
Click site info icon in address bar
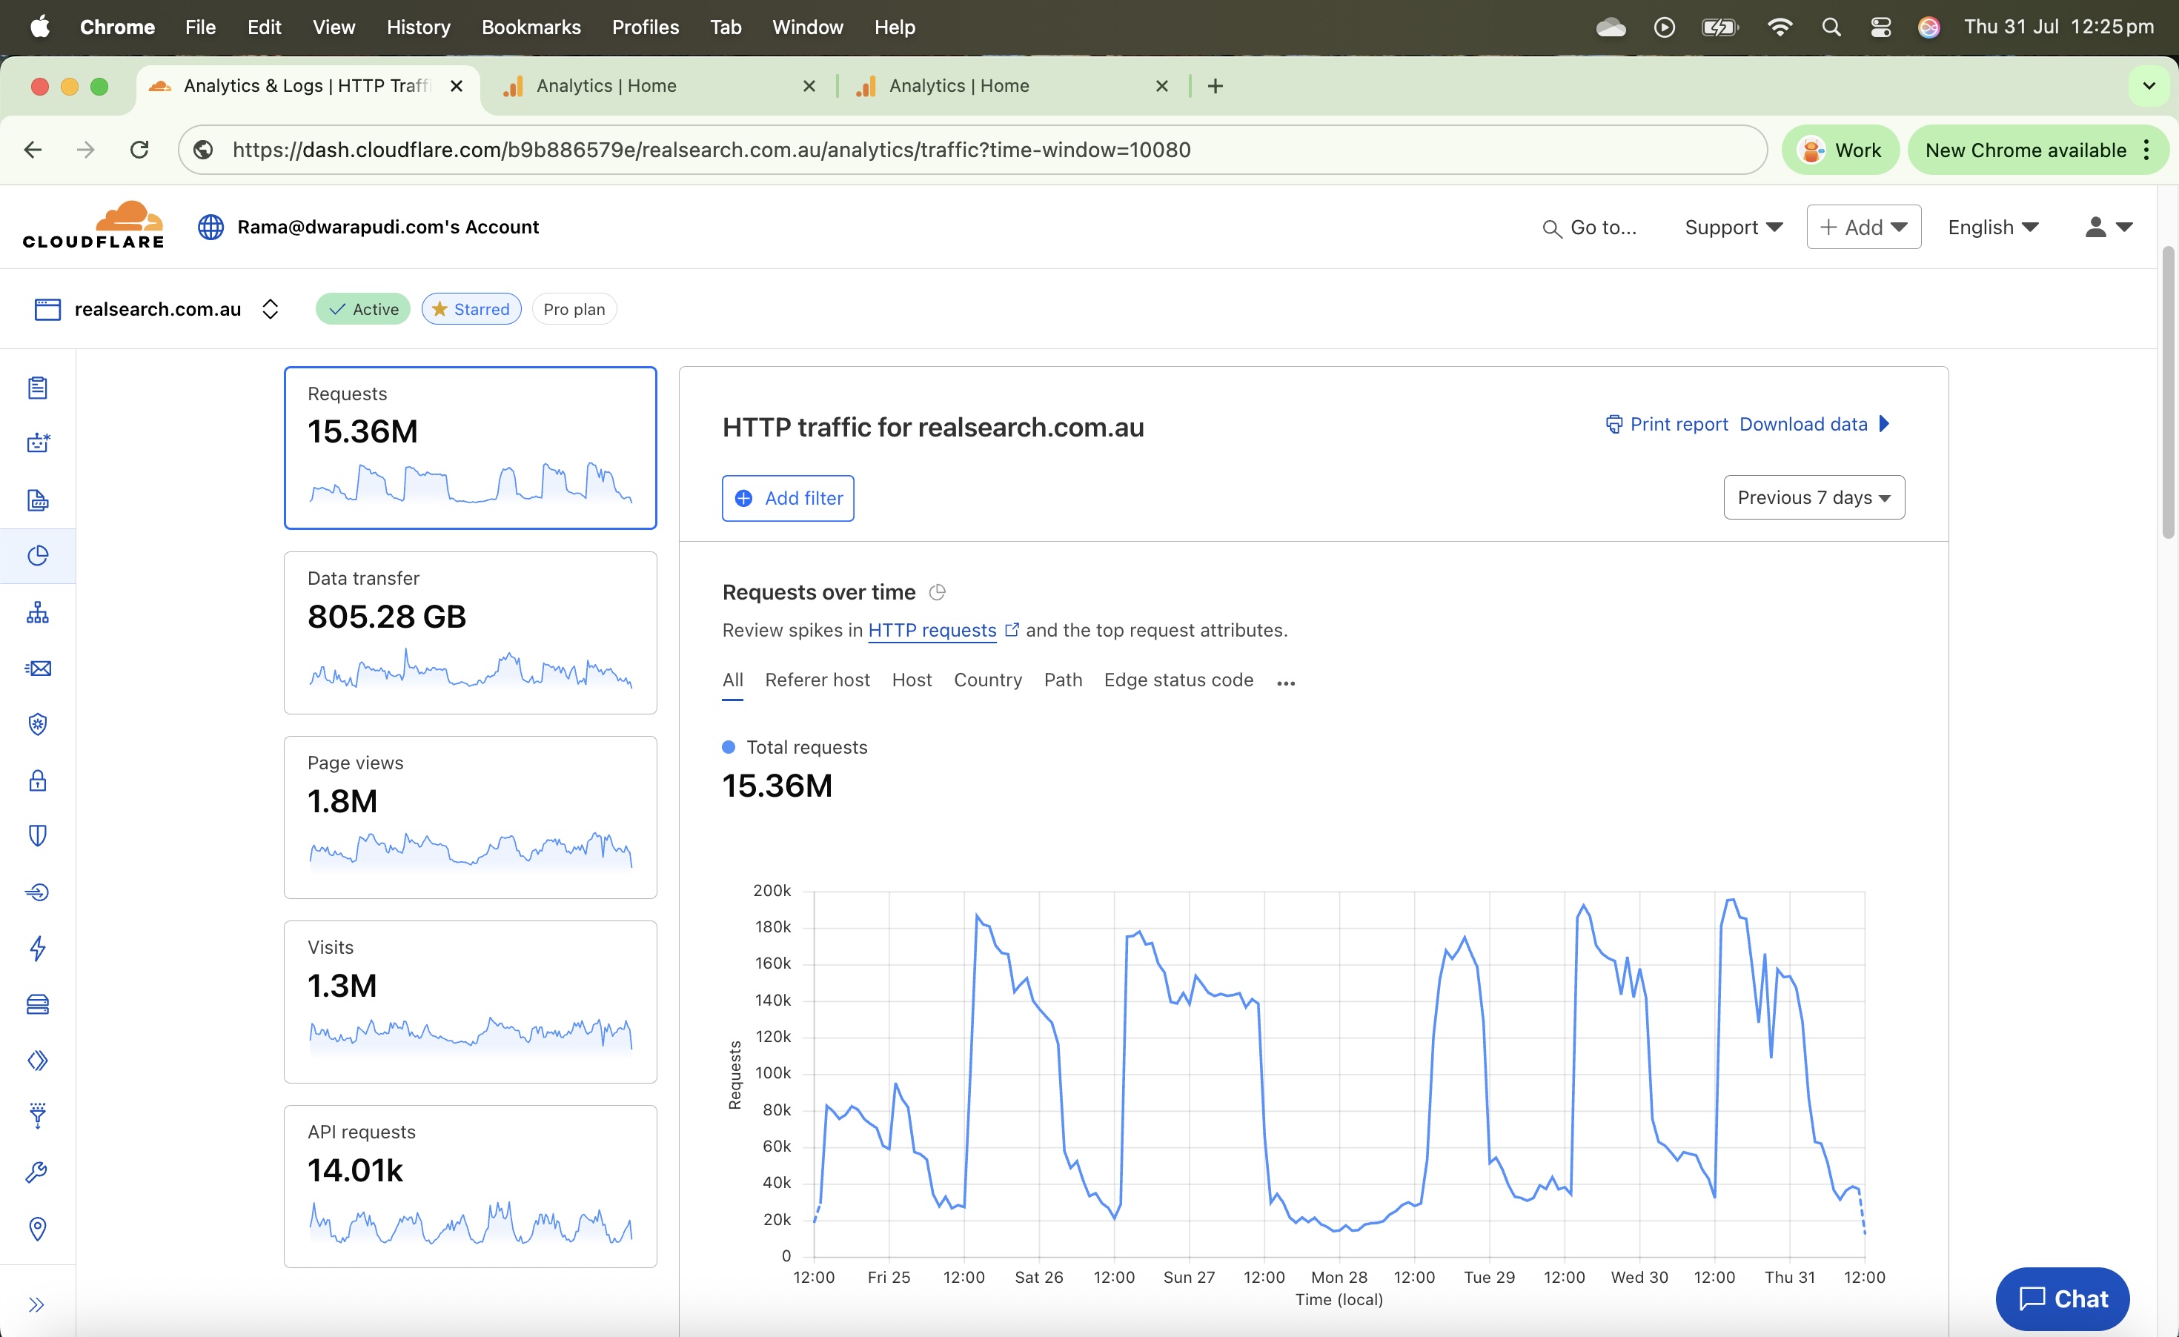coord(203,150)
